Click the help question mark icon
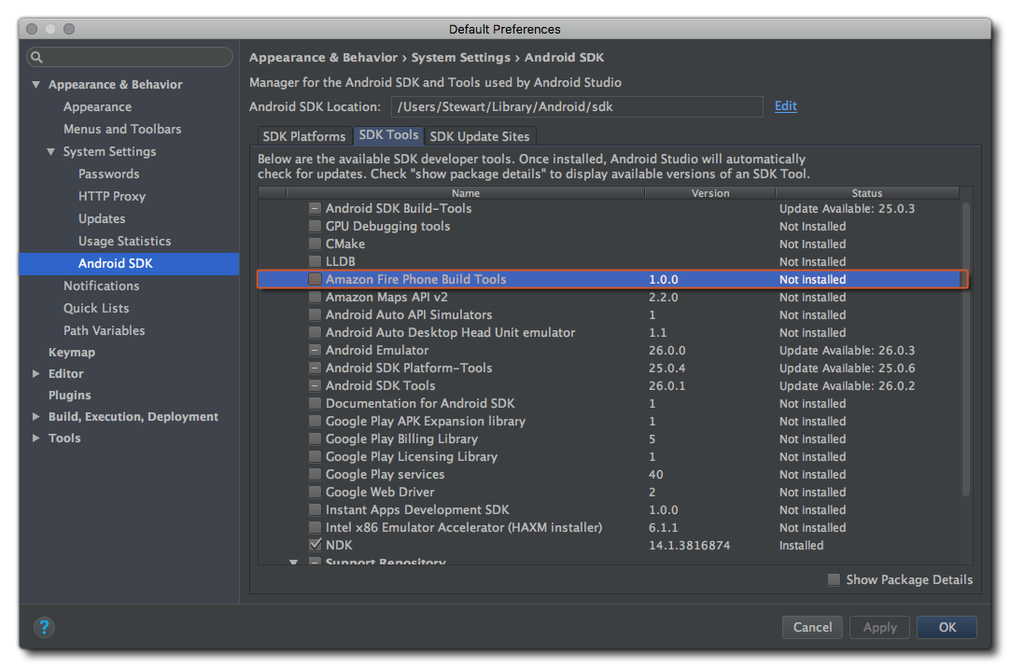 tap(45, 627)
